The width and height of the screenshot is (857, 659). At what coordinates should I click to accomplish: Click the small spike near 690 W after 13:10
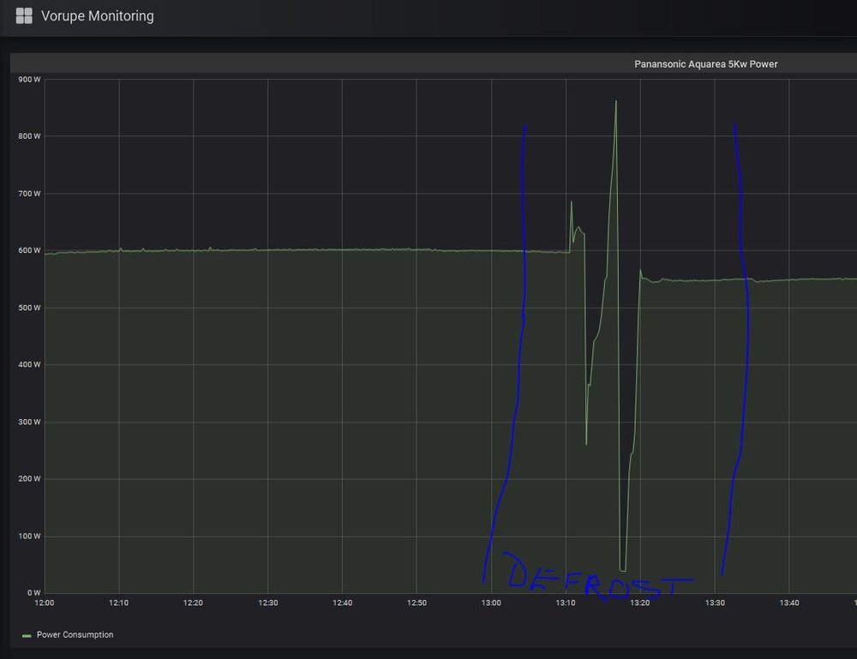point(572,202)
